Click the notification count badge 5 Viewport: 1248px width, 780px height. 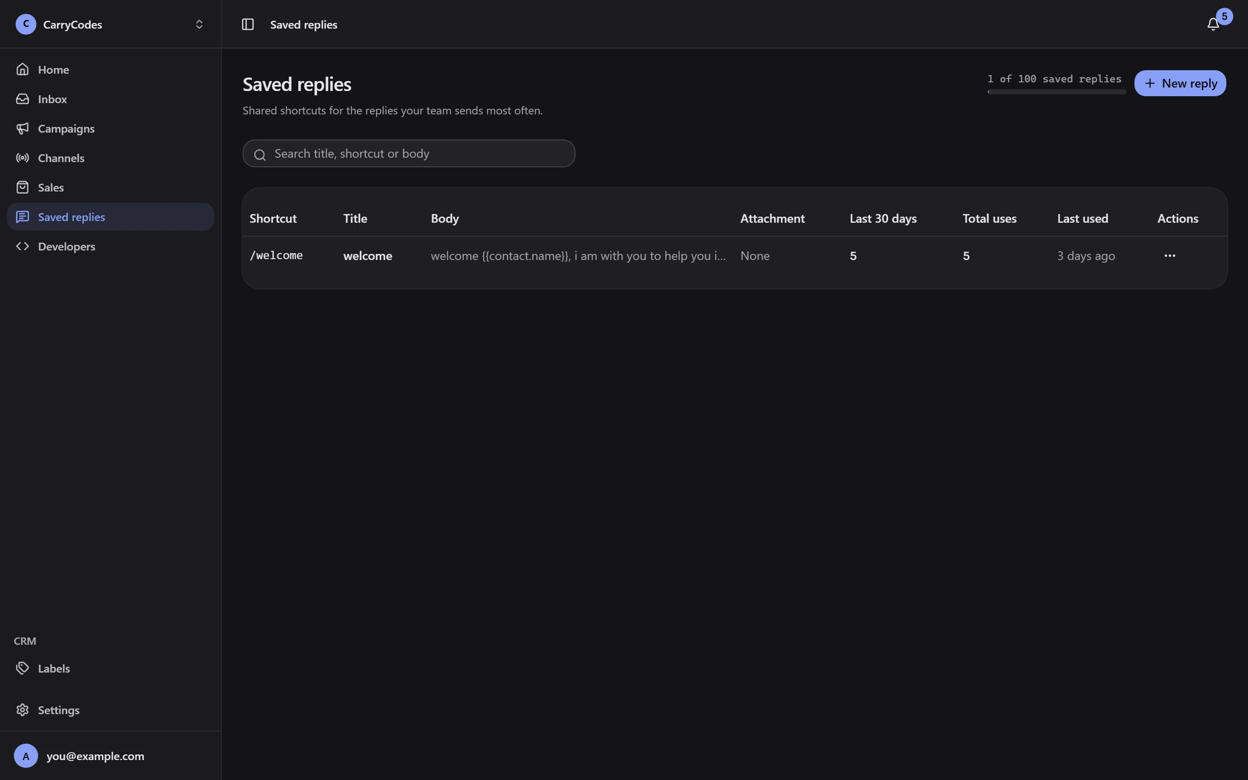[1224, 16]
